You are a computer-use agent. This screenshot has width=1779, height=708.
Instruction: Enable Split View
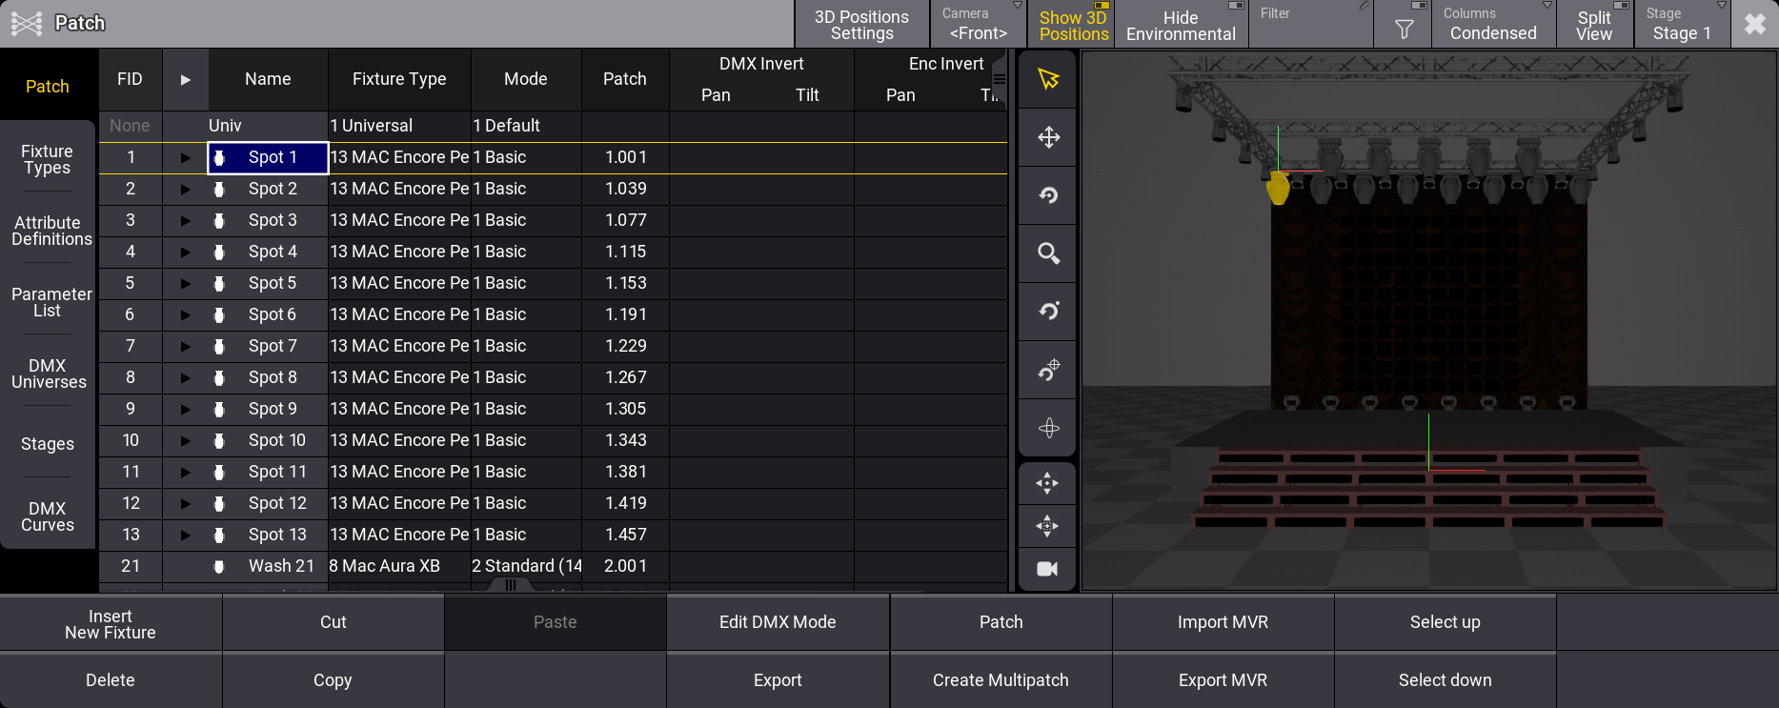pos(1594,25)
